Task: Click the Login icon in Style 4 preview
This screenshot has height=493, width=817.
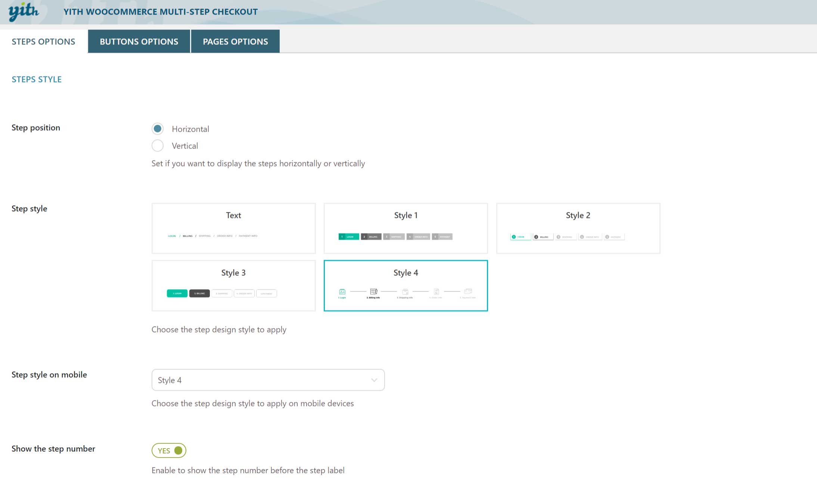Action: pyautogui.click(x=342, y=291)
